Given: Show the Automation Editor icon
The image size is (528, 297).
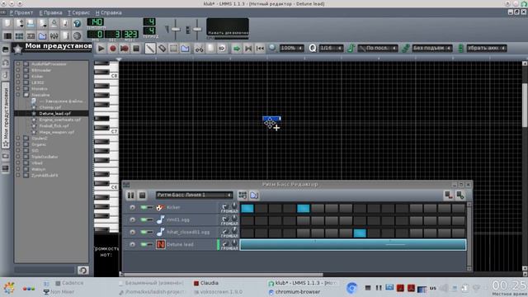Looking at the screenshot, I should 42,35.
